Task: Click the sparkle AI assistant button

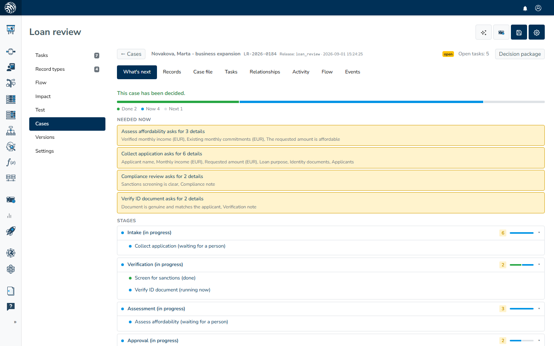Action: [484, 32]
